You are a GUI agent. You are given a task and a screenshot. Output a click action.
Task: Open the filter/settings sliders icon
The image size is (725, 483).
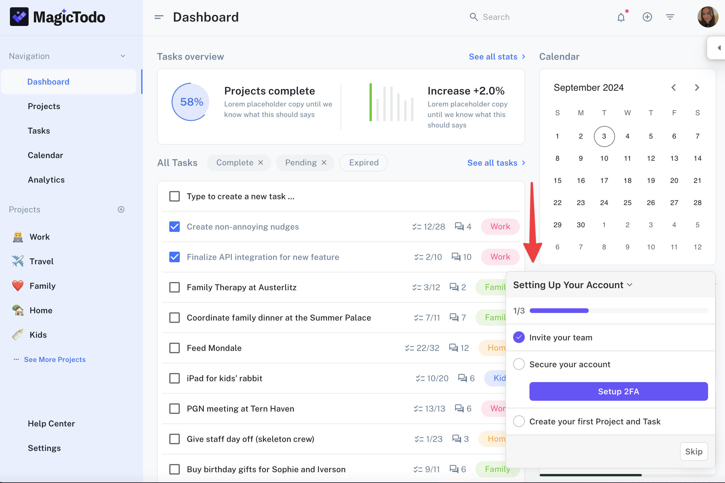[x=670, y=16]
